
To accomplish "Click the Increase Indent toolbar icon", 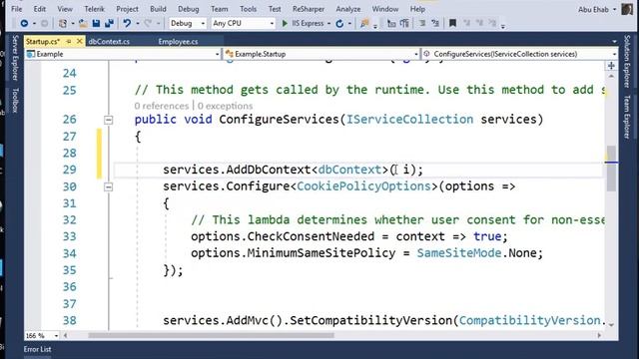I will coord(435,24).
